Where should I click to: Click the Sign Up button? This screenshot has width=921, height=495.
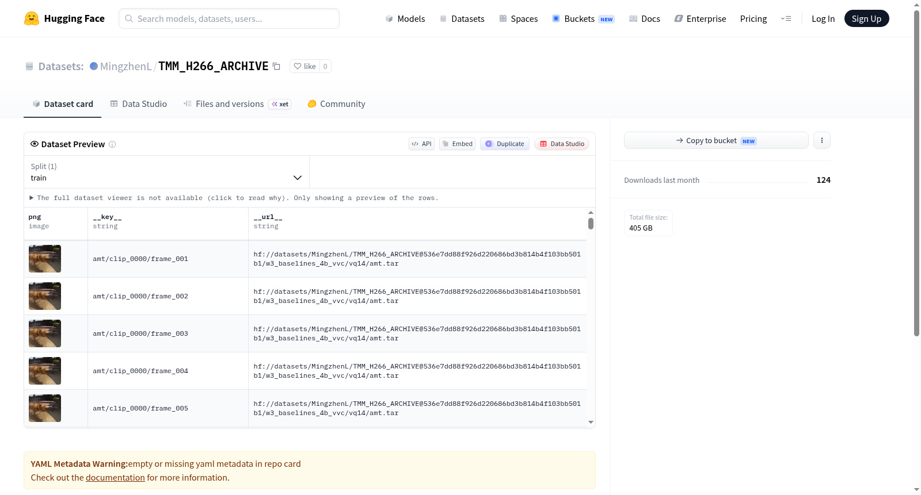click(x=867, y=18)
